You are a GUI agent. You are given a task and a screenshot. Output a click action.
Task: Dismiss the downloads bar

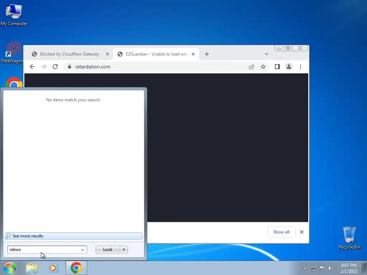(302, 232)
